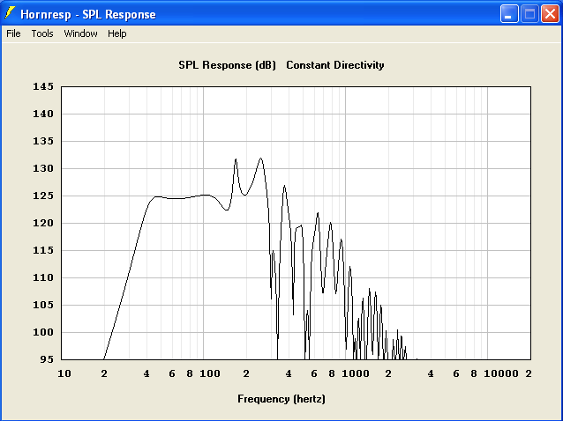563x421 pixels.
Task: Click the disabled maximize button in title bar
Action: (x=529, y=14)
